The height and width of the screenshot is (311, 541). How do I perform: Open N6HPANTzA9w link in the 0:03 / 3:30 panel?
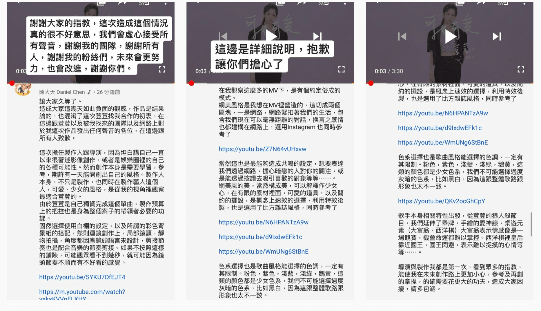[x=443, y=113]
